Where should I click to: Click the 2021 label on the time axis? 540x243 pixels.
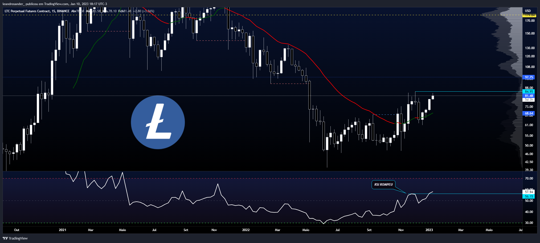(63, 230)
